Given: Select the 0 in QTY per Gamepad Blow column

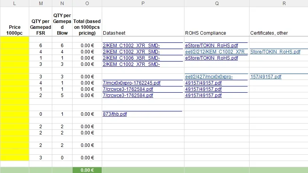Looking at the screenshot, I should point(62,158).
